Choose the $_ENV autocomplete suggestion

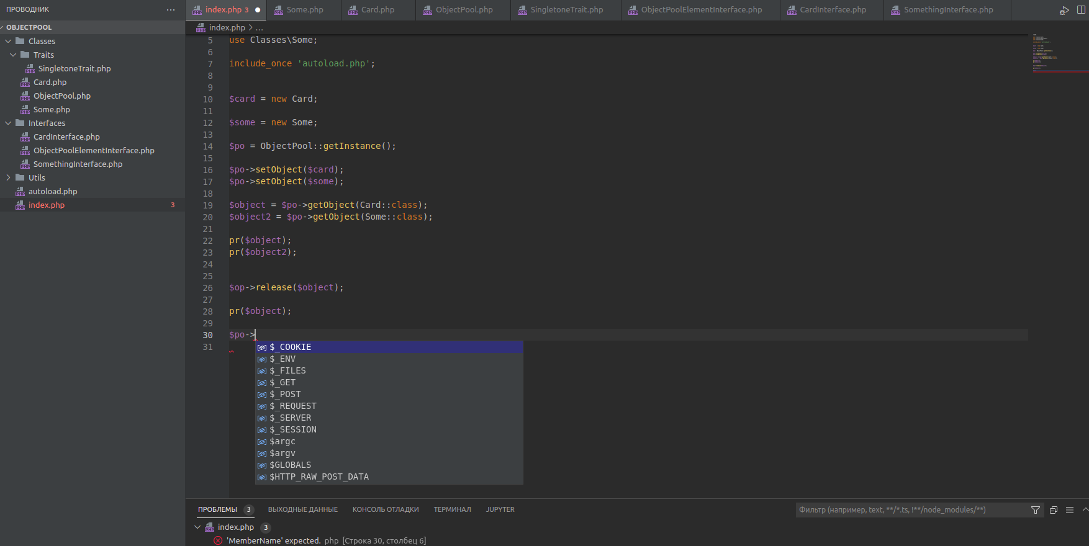pyautogui.click(x=389, y=359)
